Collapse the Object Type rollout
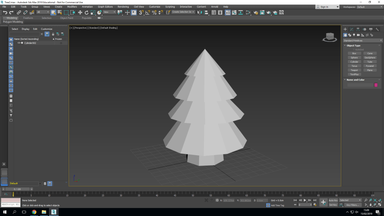384x216 pixels. pyautogui.click(x=353, y=45)
